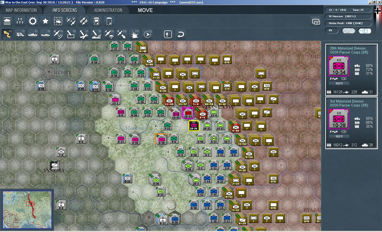The image size is (382, 232).
Task: Open the production gear icon
Action: point(33,21)
